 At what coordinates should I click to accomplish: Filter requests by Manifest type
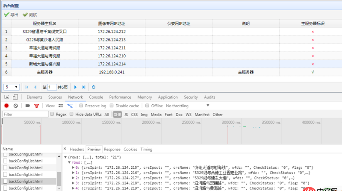pyautogui.click(x=202, y=115)
